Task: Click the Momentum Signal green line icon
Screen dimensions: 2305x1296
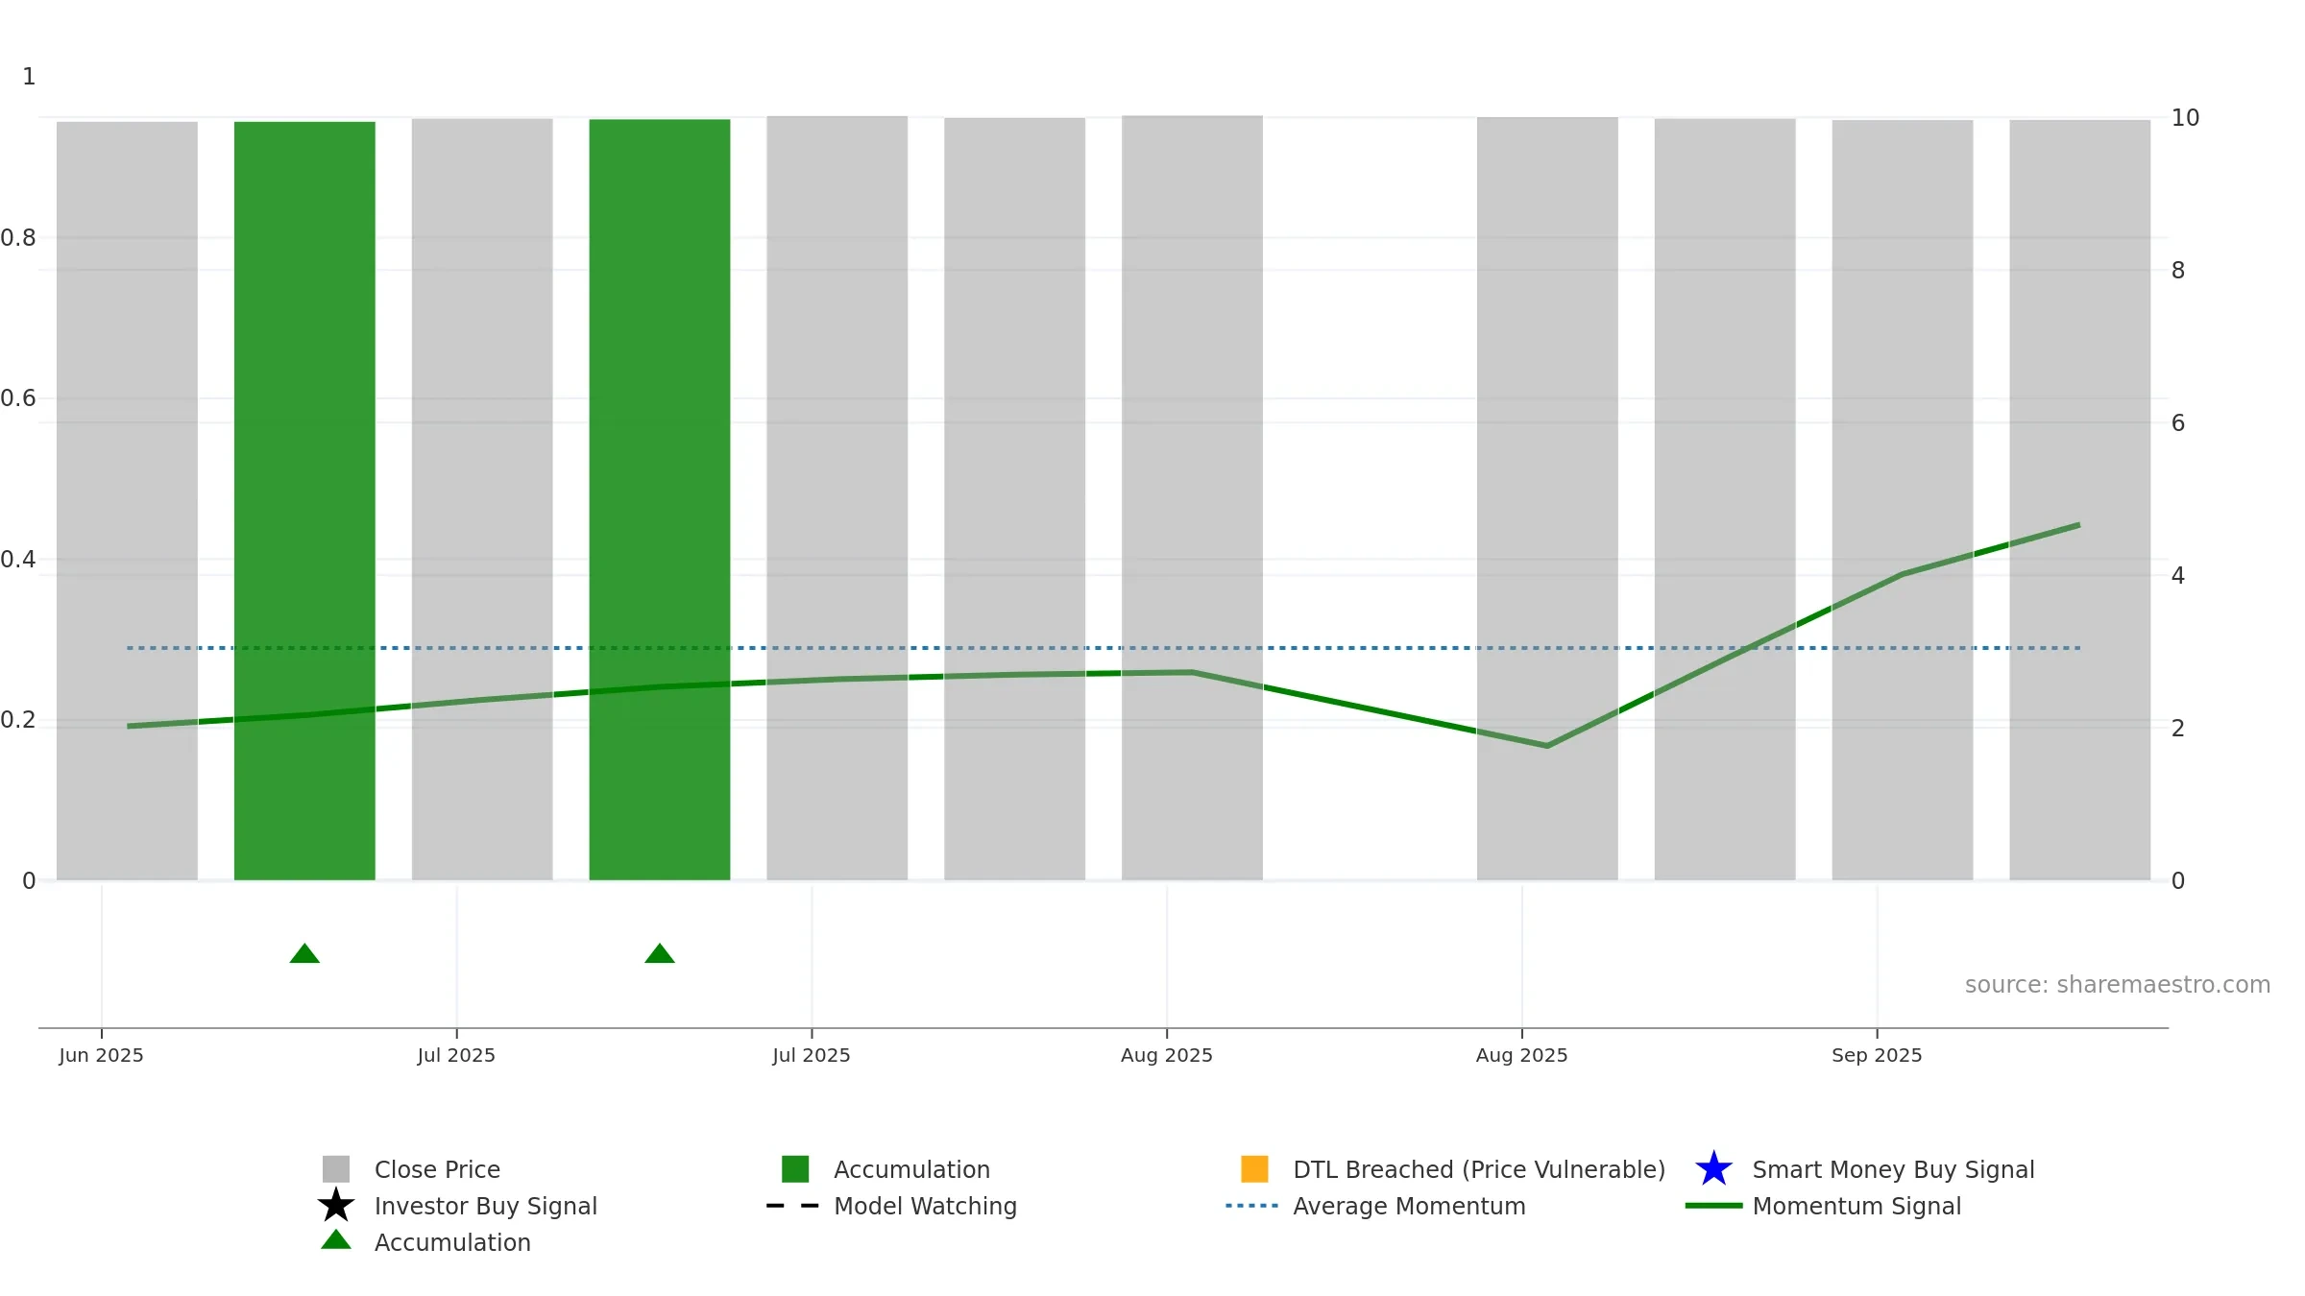Action: [1713, 1206]
